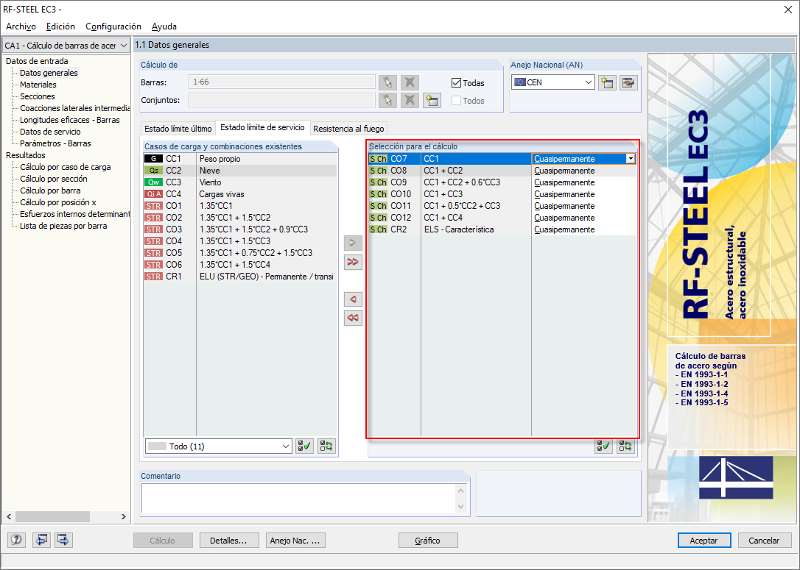This screenshot has height=570, width=800.
Task: Click the Anejo Nac. ... button
Action: 295,541
